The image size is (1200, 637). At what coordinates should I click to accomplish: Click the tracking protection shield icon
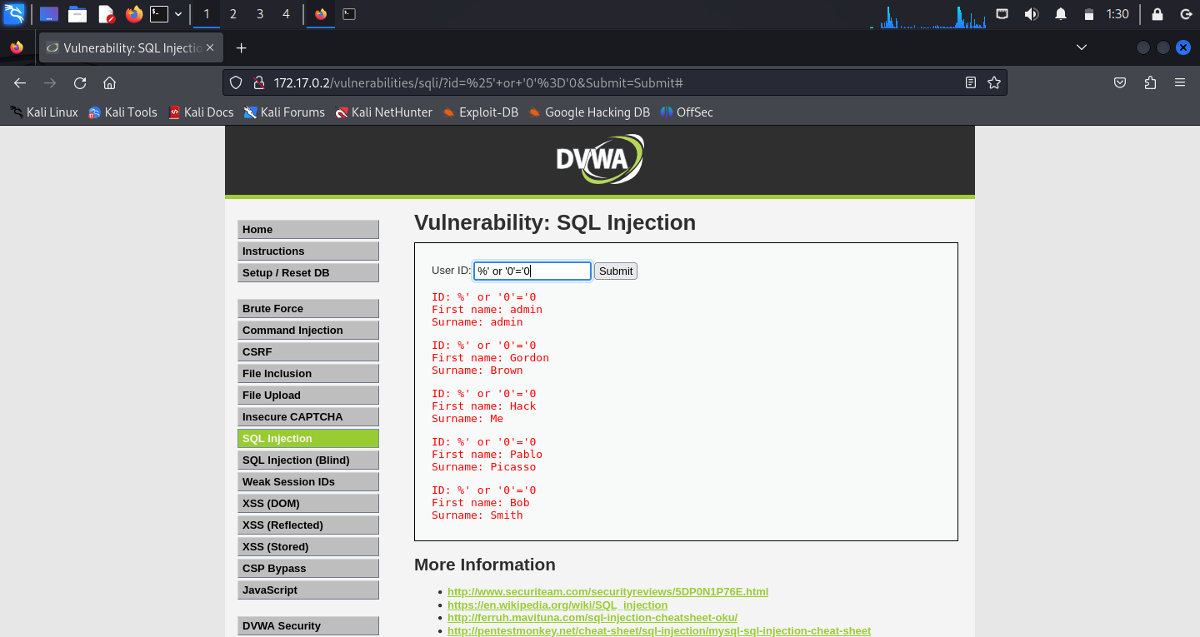click(236, 82)
